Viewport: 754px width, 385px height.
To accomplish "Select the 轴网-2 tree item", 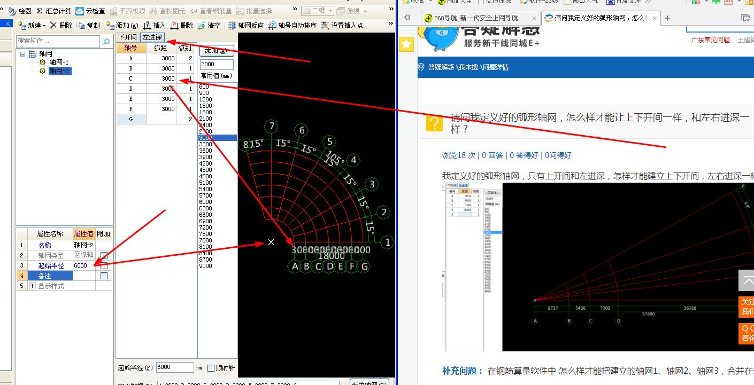I will (59, 71).
